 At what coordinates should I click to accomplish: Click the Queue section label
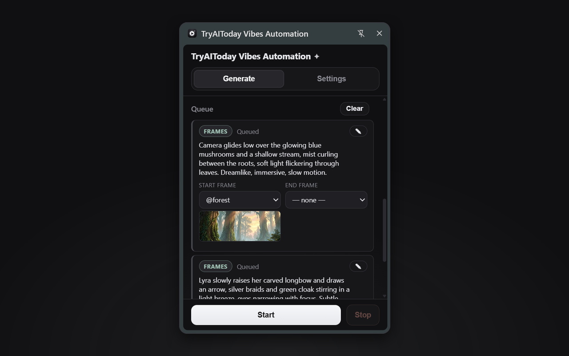coord(202,109)
